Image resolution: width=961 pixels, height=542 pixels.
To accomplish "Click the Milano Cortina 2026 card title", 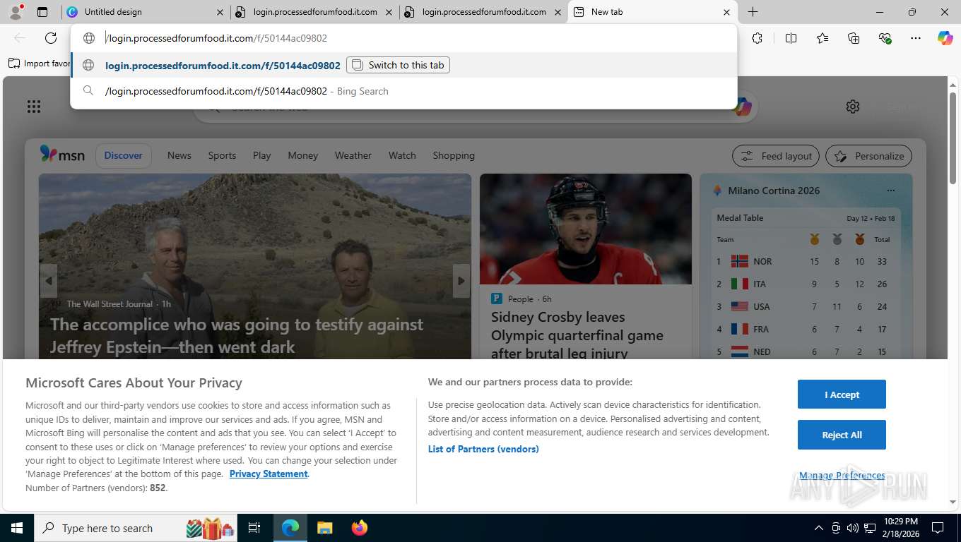I will point(774,191).
